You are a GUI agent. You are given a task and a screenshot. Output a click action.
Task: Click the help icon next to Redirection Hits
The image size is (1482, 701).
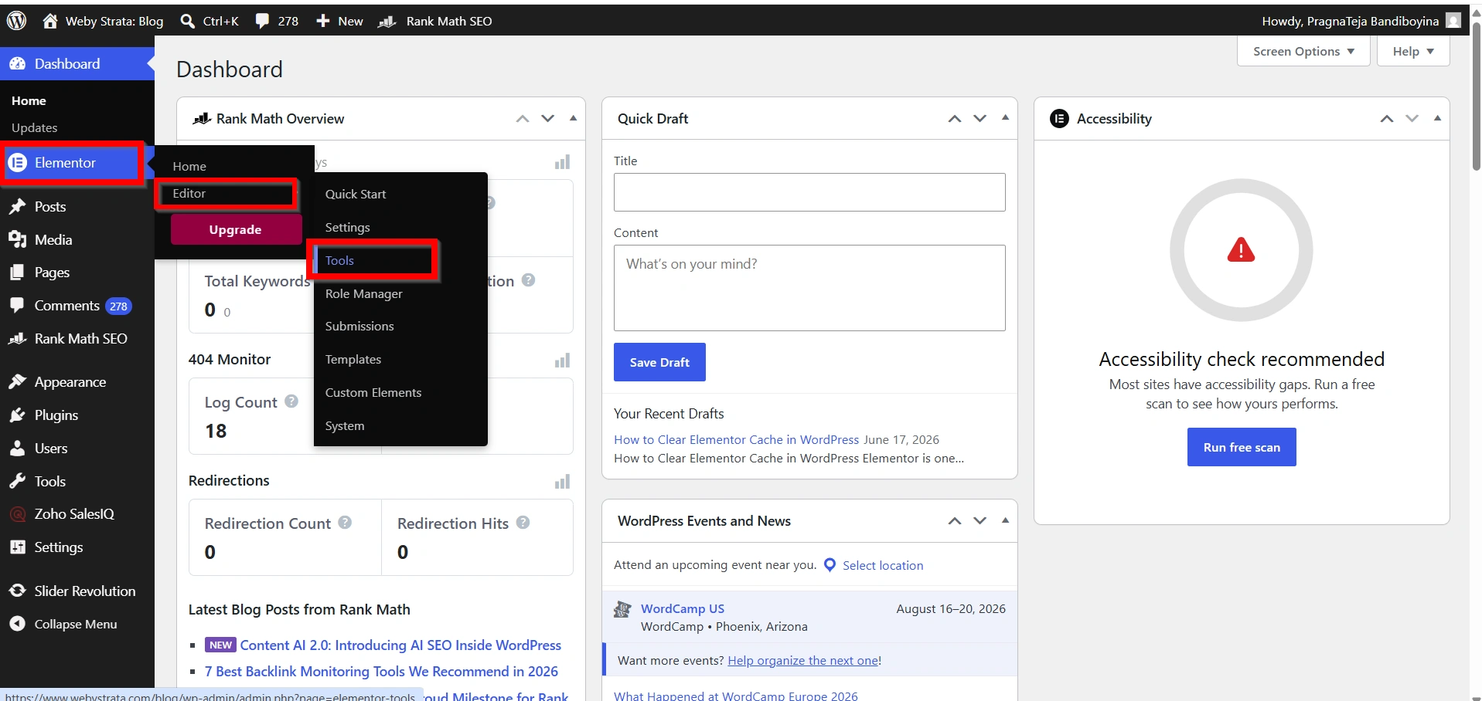[x=523, y=523]
